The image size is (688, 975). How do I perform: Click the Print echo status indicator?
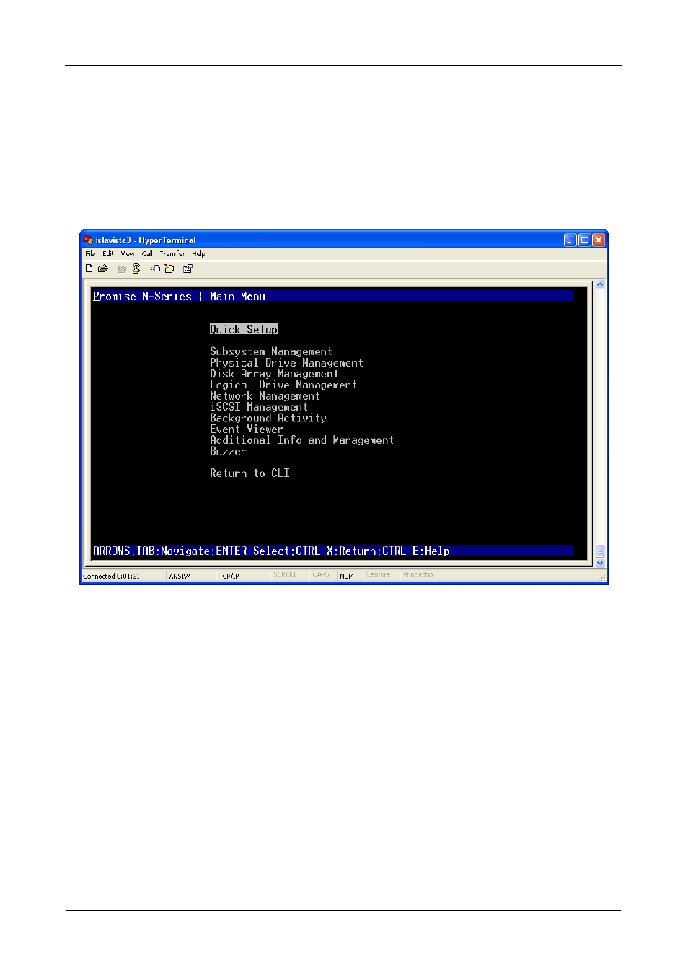coord(418,574)
